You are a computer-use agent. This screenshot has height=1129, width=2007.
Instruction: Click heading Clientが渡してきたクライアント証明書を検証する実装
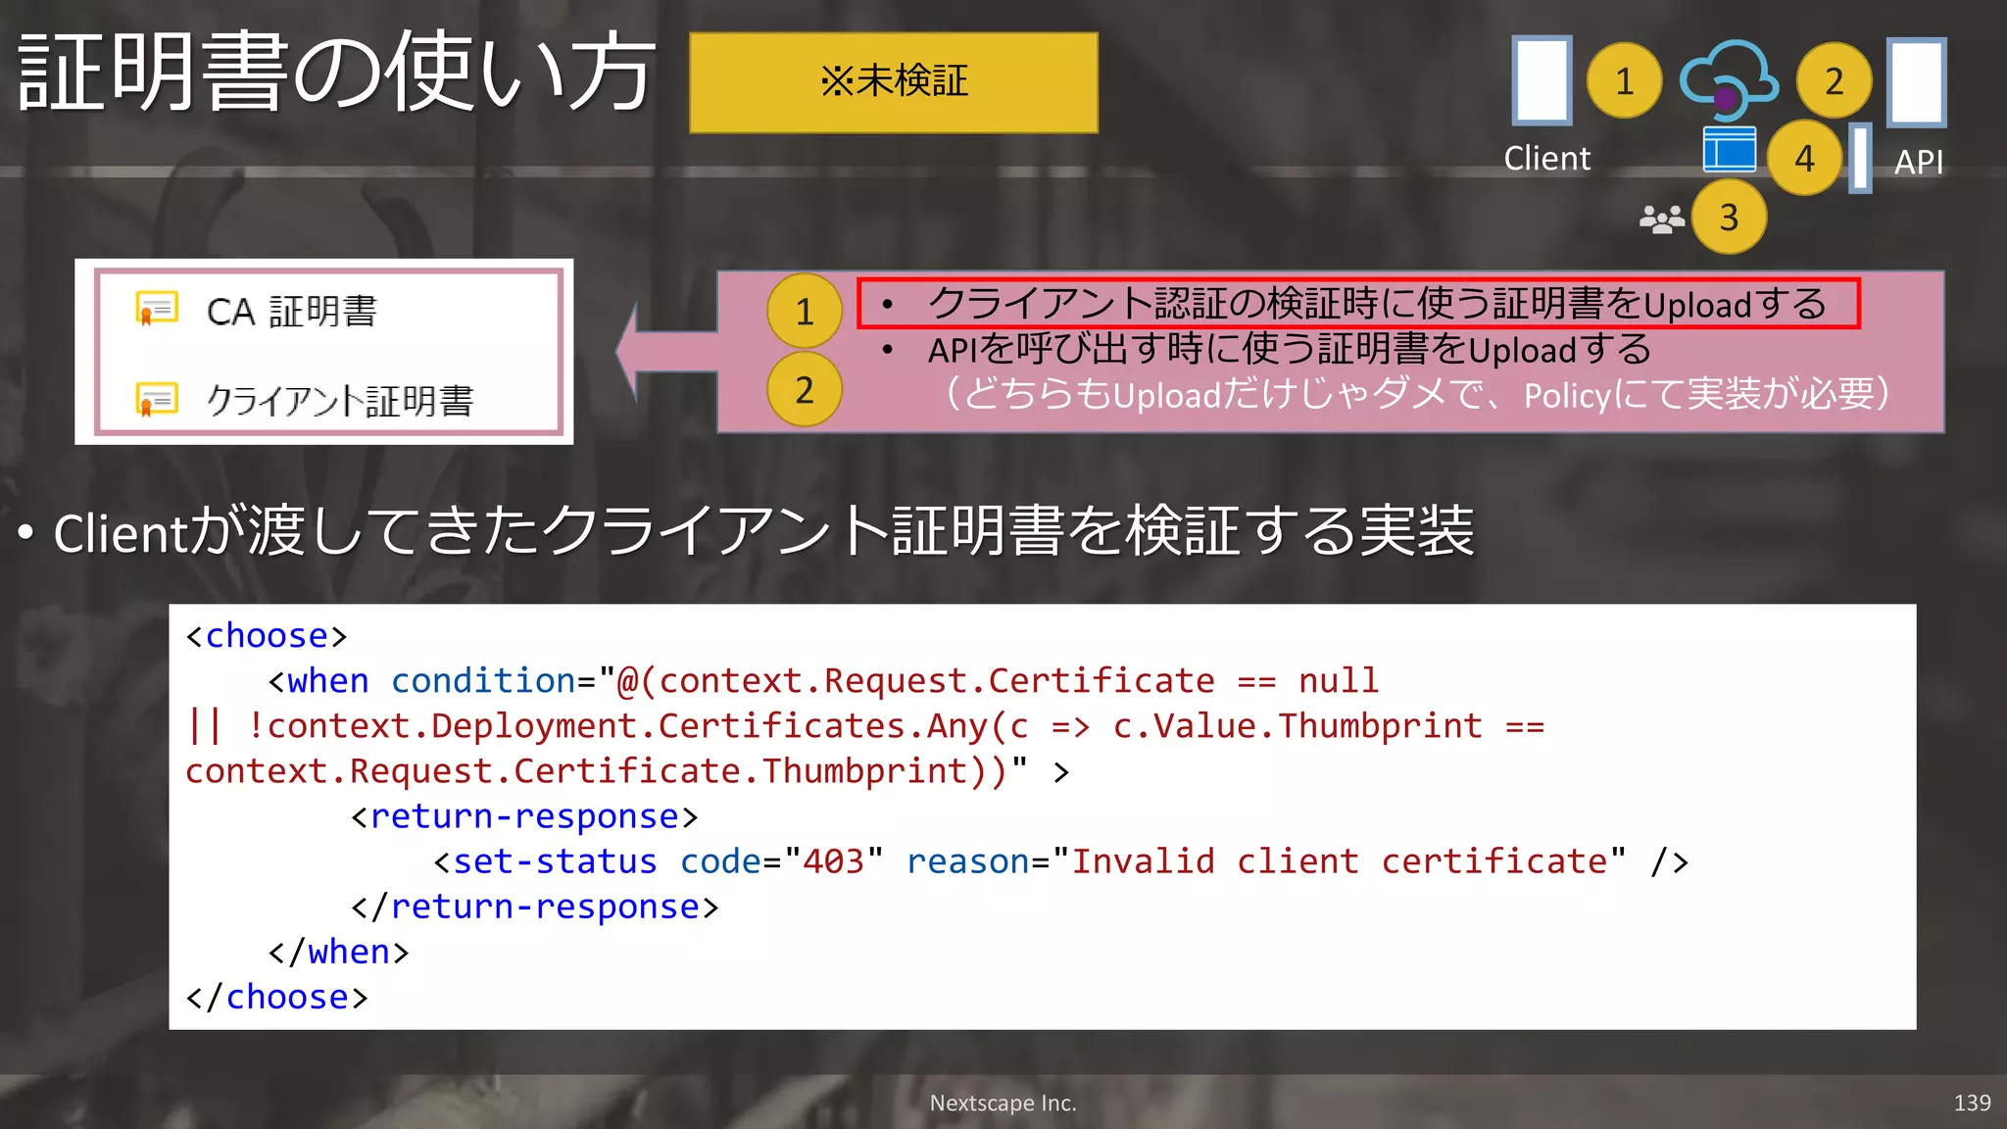[x=763, y=531]
